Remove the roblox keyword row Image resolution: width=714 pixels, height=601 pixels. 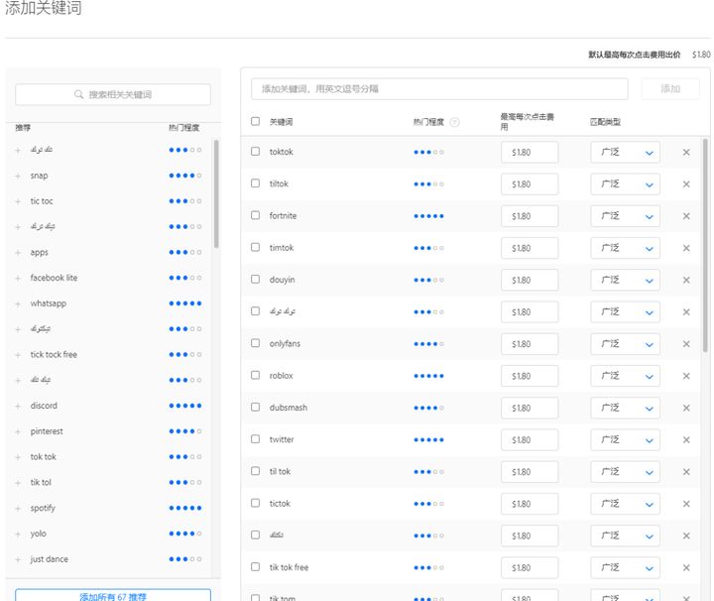[x=686, y=376]
